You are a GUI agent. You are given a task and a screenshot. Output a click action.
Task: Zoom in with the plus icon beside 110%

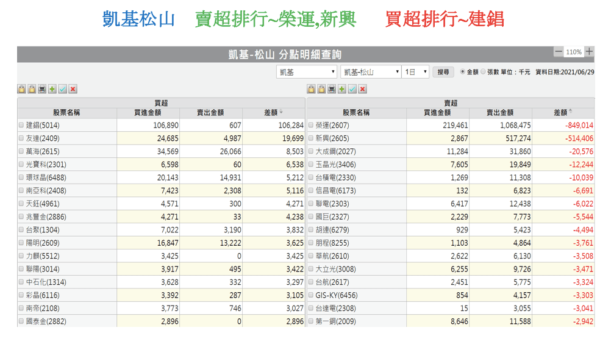coord(589,52)
